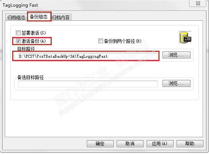Open help via the 帮助 button
209x155 pixels.
point(190,144)
